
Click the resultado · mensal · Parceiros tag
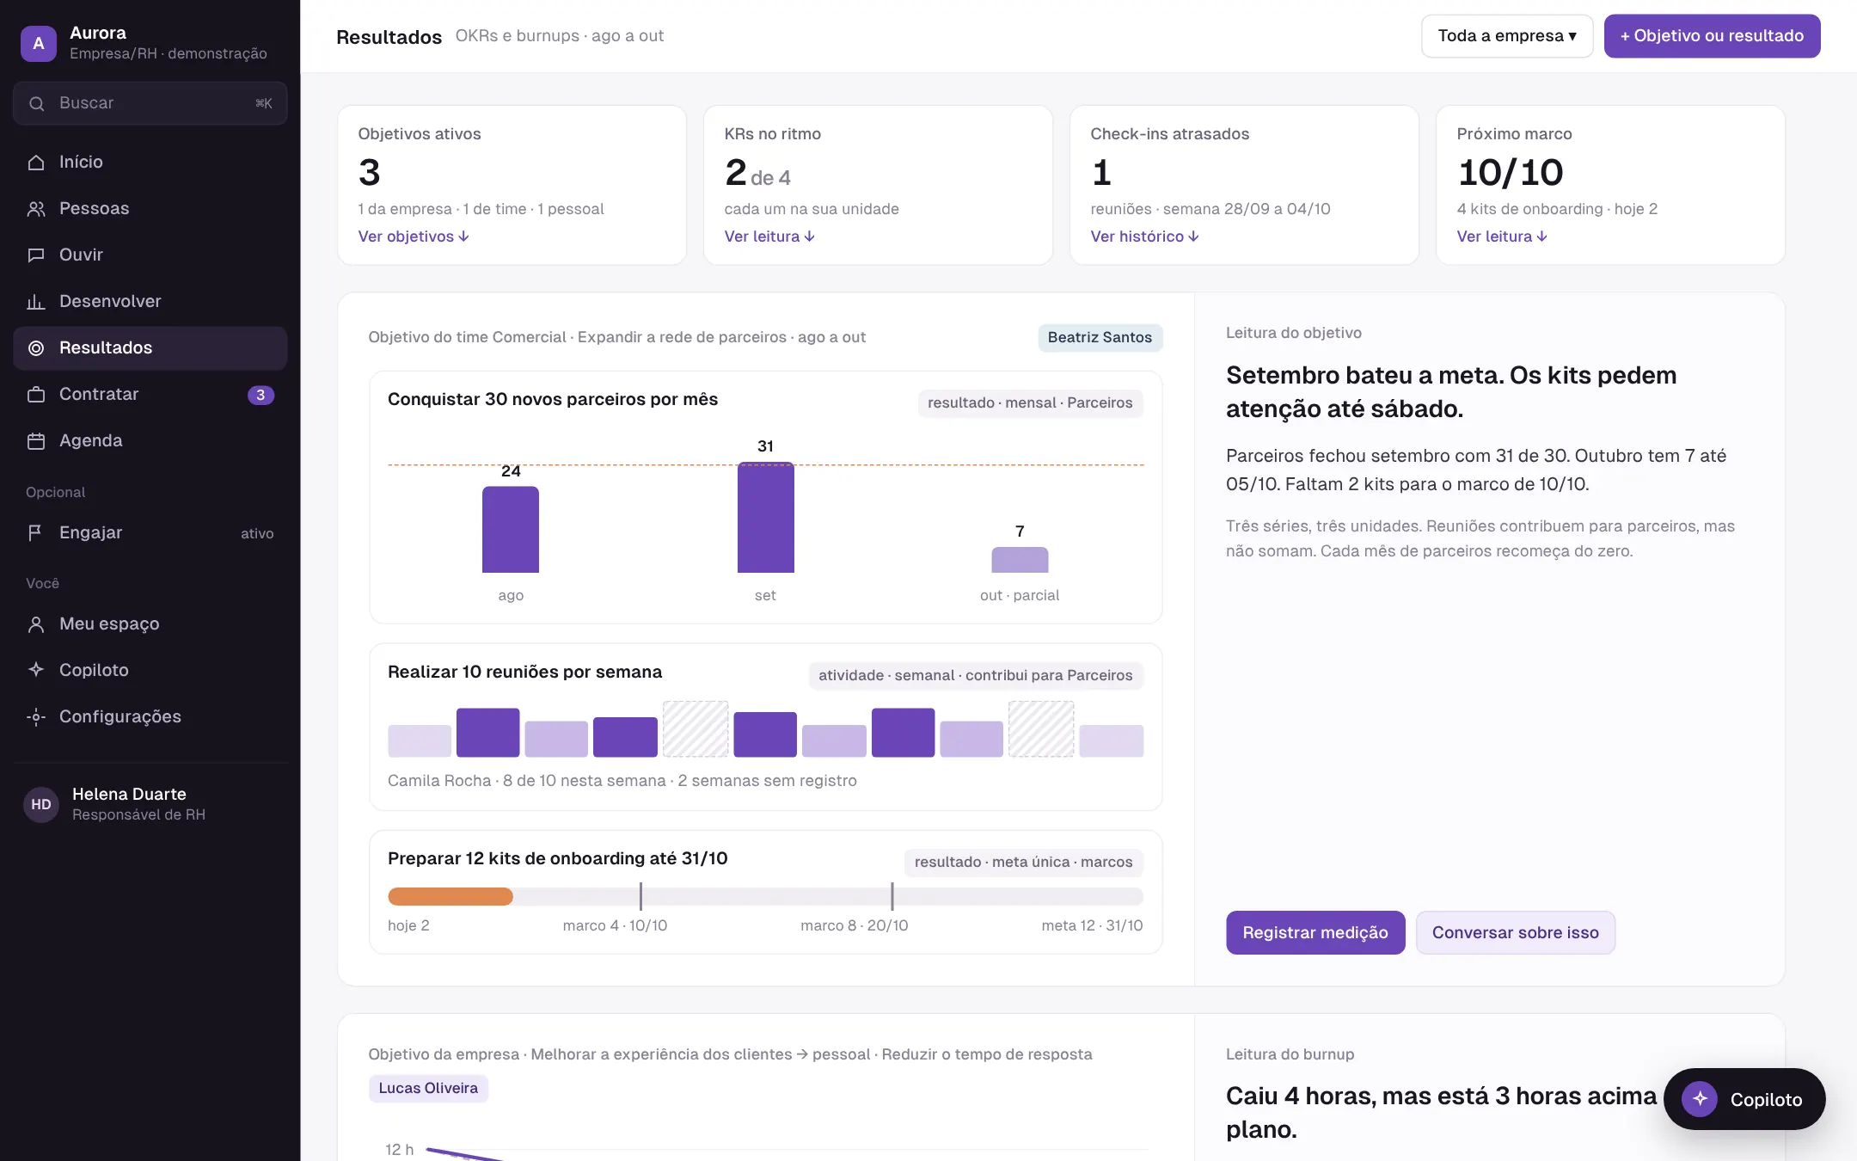[1030, 403]
